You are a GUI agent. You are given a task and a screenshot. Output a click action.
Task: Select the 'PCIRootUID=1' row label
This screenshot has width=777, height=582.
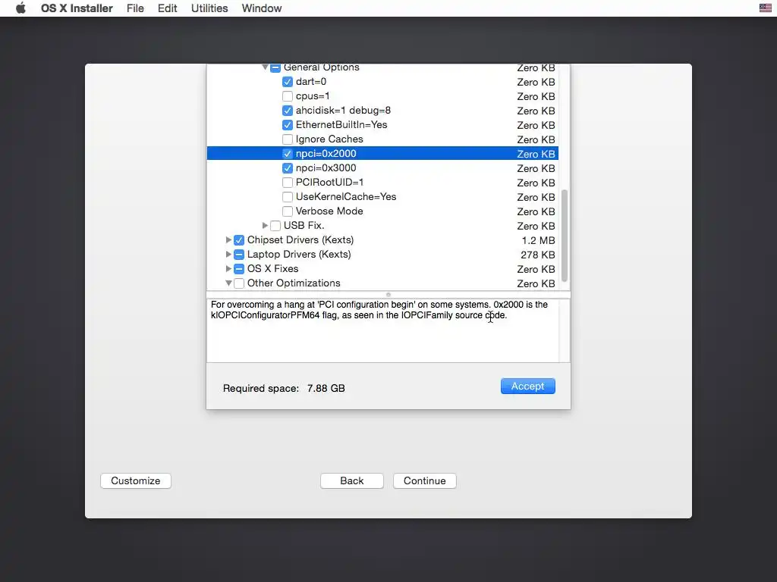[329, 182]
